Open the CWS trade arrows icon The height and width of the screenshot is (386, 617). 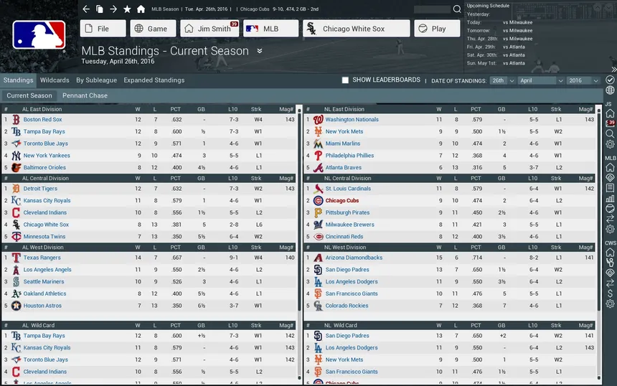click(x=610, y=283)
